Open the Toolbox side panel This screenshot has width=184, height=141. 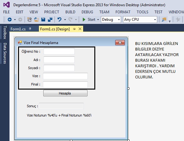[x=5, y=32]
